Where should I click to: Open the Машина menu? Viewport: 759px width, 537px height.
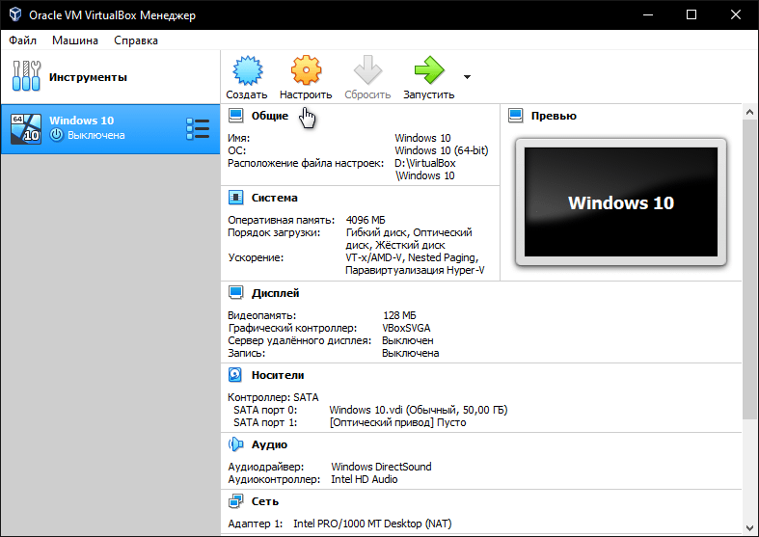pyautogui.click(x=75, y=40)
